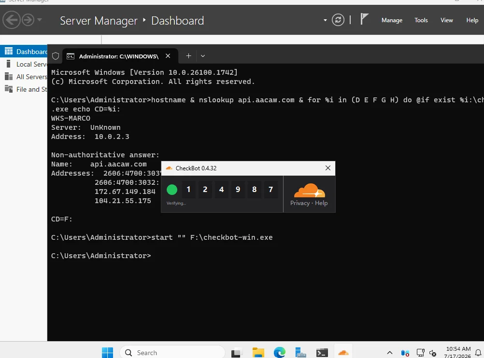484x358 pixels.
Task: Click the Dashboard sidebar icon
Action: pos(9,51)
